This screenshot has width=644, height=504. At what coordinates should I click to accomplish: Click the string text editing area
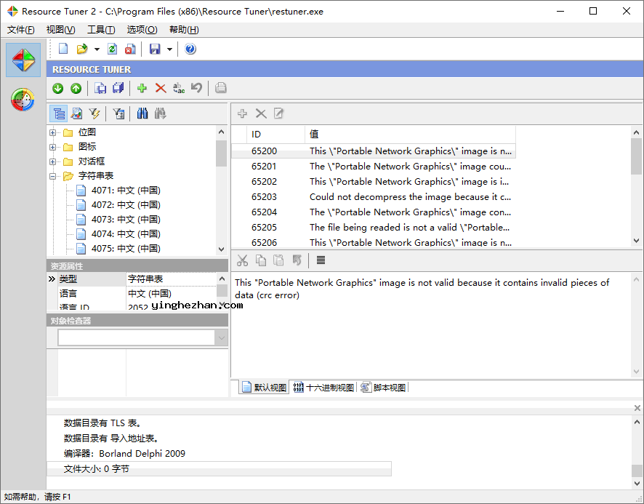coord(431,325)
